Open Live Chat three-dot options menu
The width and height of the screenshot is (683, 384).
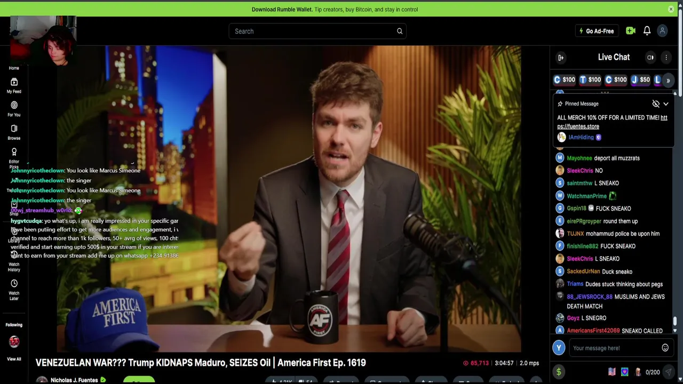pos(666,58)
